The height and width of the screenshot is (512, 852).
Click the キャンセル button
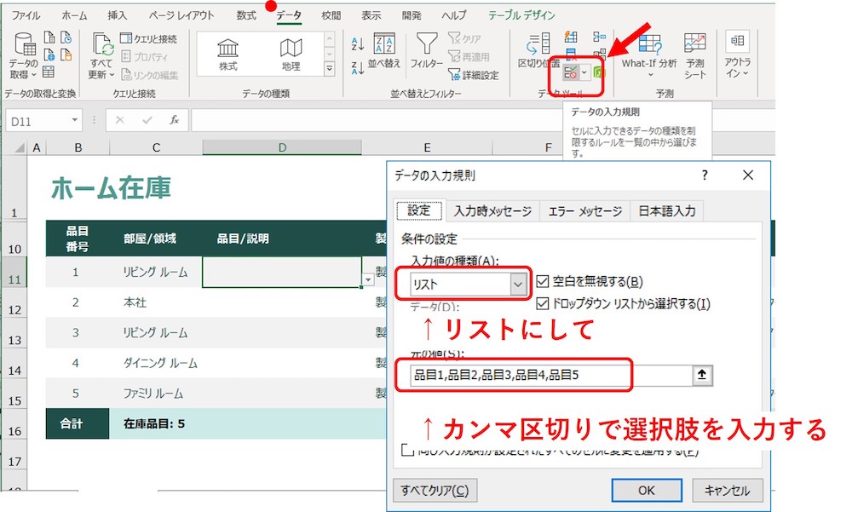728,490
